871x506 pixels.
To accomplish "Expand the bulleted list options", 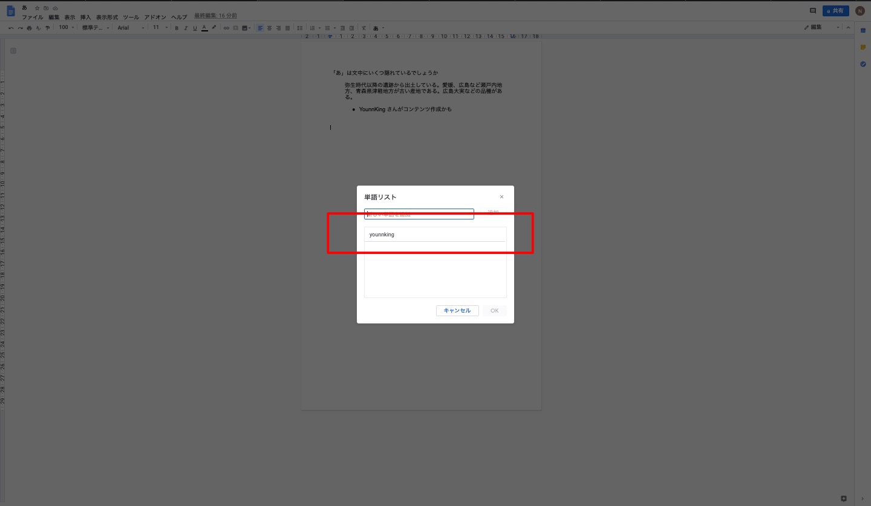I will [x=334, y=28].
